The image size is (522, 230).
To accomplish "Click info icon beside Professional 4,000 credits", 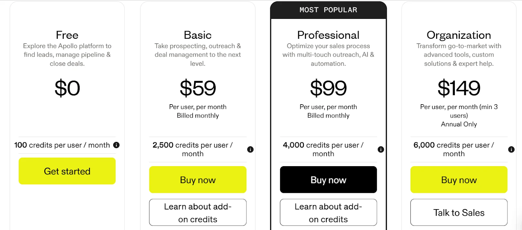I will coord(381,150).
